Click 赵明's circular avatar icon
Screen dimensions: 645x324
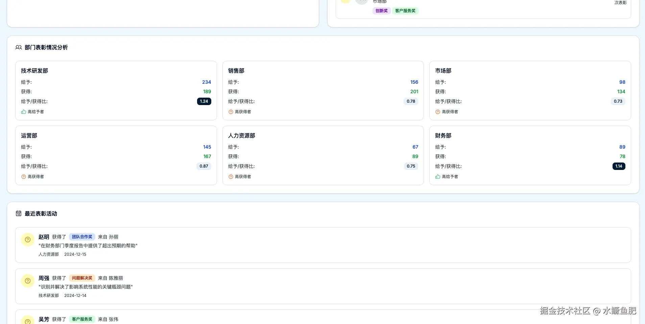[27, 239]
